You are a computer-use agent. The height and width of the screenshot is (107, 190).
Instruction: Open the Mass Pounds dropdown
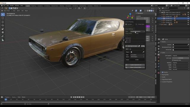(180, 67)
